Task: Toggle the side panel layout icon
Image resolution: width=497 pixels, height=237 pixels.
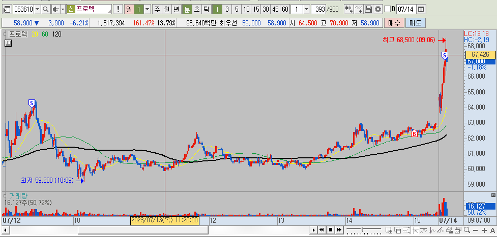Action: pos(7,9)
